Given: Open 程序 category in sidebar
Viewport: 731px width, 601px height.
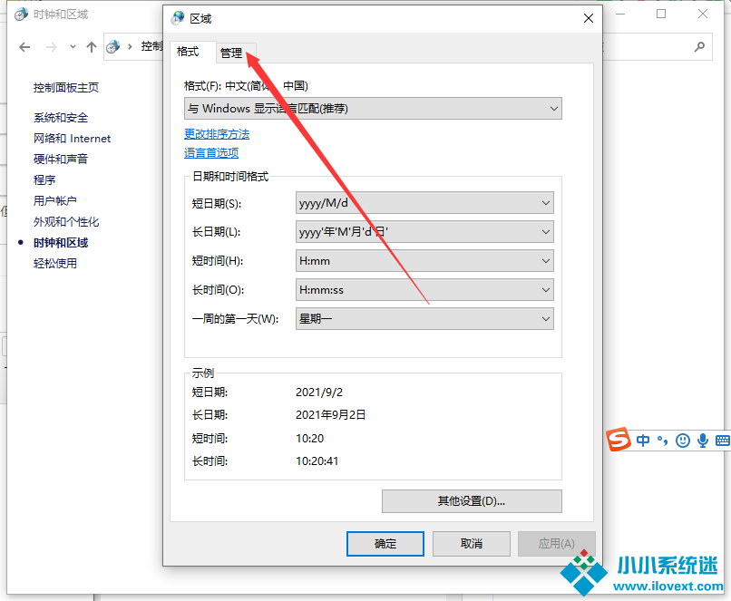Looking at the screenshot, I should coord(44,179).
